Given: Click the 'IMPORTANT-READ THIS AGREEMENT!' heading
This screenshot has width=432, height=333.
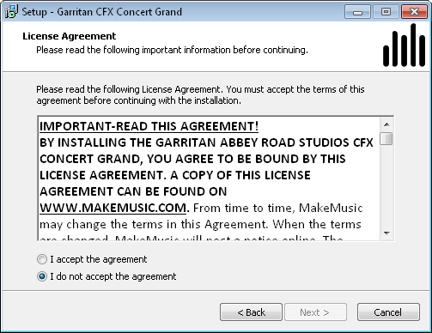Looking at the screenshot, I should pyautogui.click(x=149, y=126).
